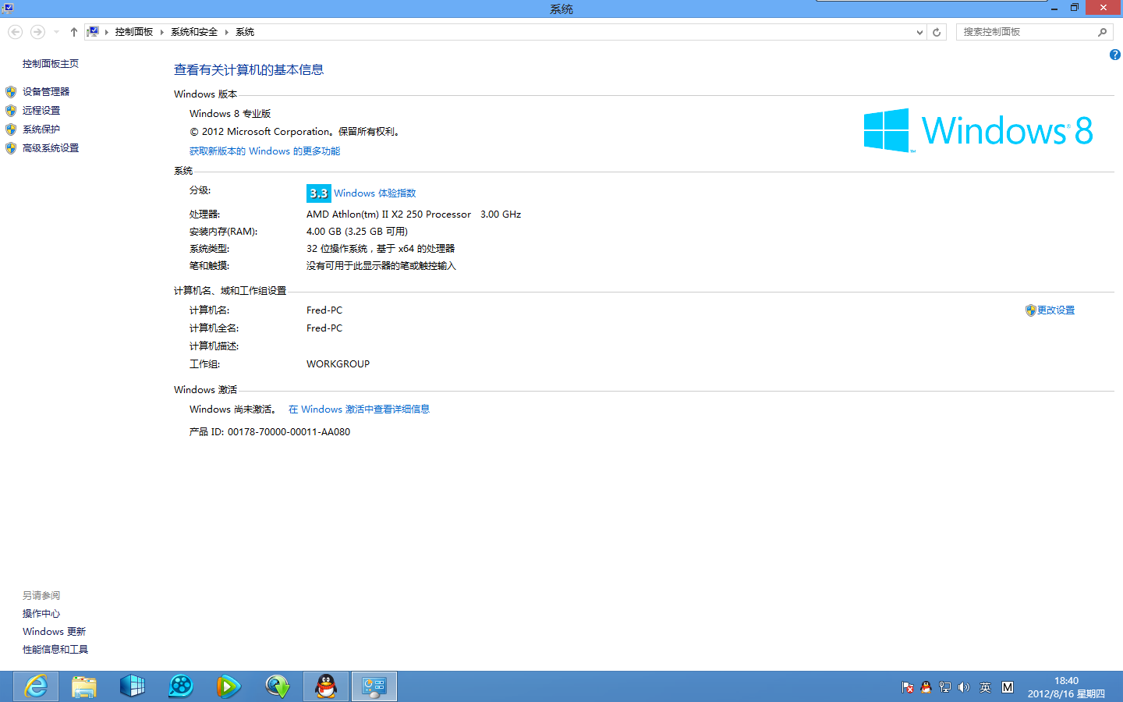Viewport: 1123px width, 702px height.
Task: Click the computer icon in the address bar
Action: coord(93,32)
